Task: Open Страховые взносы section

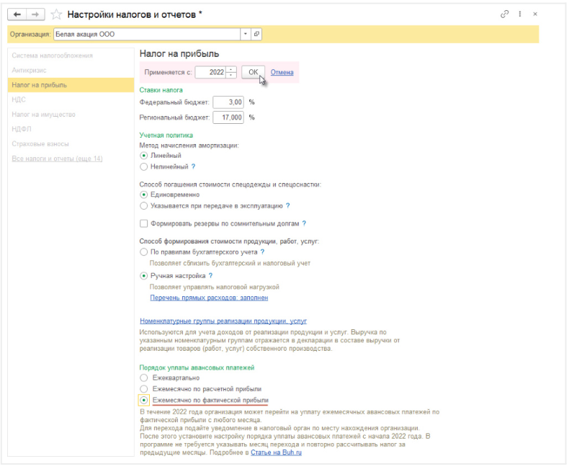Action: [x=40, y=144]
